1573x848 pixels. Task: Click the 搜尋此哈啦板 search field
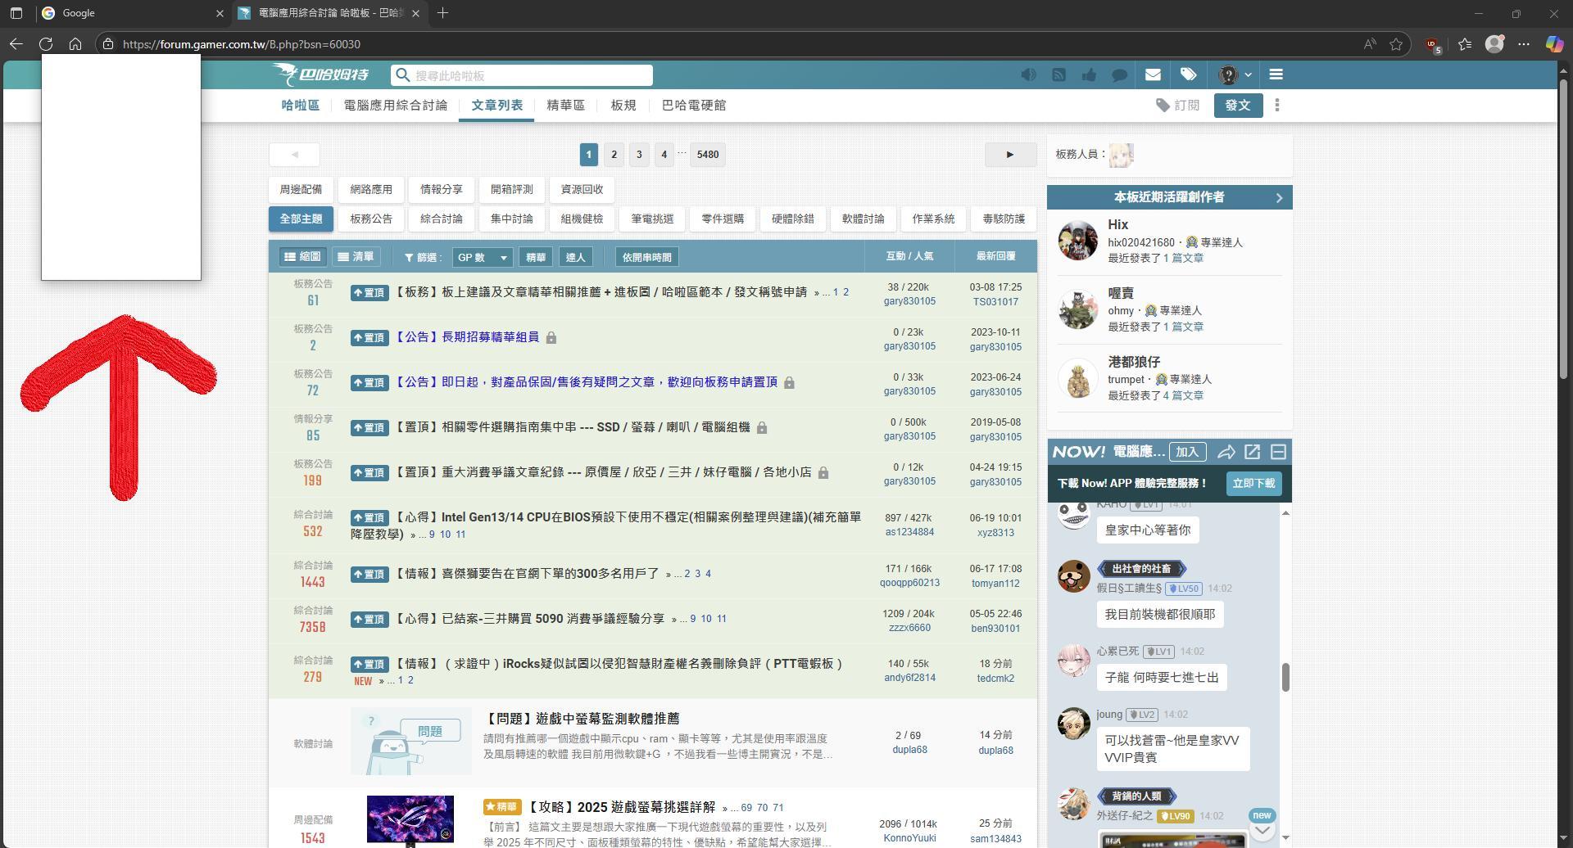(x=522, y=75)
